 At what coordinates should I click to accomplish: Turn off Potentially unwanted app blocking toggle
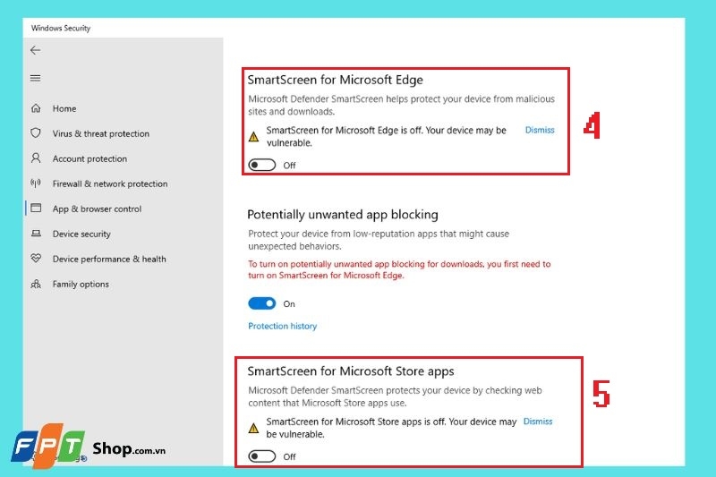point(261,303)
